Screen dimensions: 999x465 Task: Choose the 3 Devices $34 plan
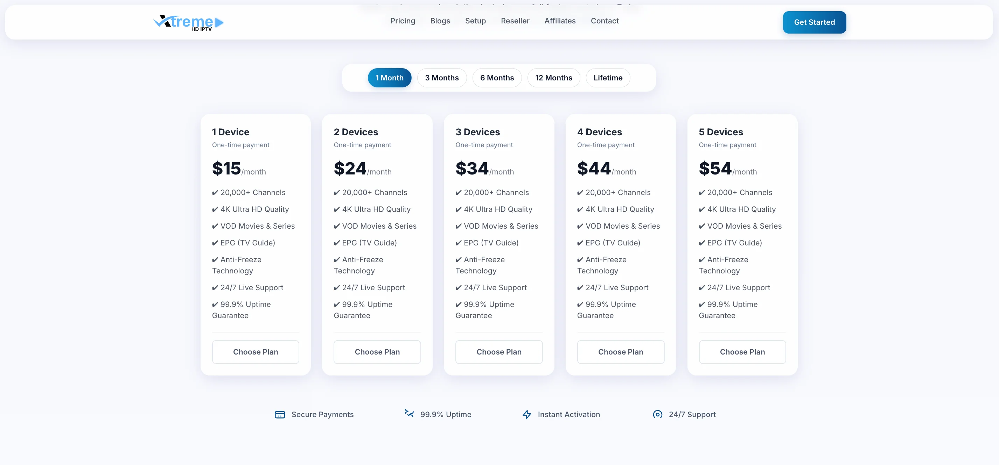pyautogui.click(x=499, y=352)
